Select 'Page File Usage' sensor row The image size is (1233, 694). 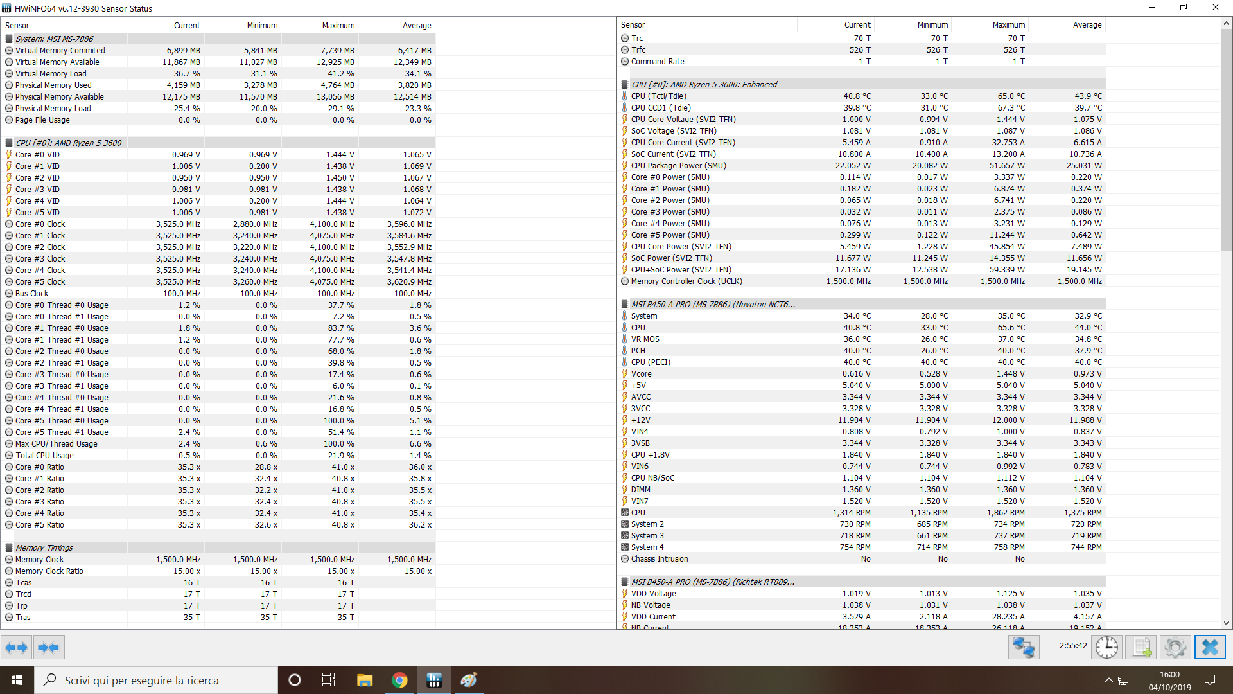pyautogui.click(x=218, y=120)
